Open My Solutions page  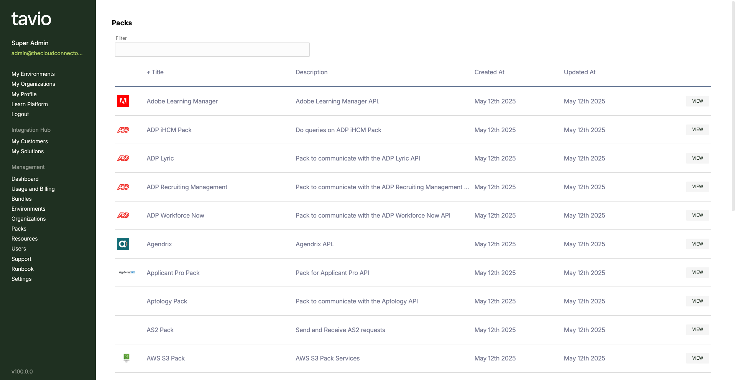pyautogui.click(x=28, y=151)
